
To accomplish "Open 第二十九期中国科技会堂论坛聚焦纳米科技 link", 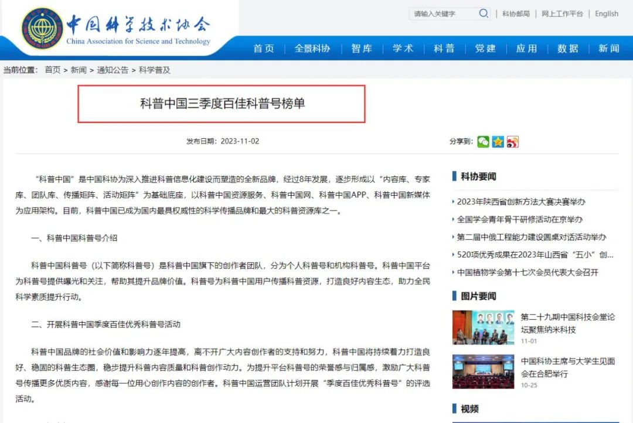I will pos(567,323).
